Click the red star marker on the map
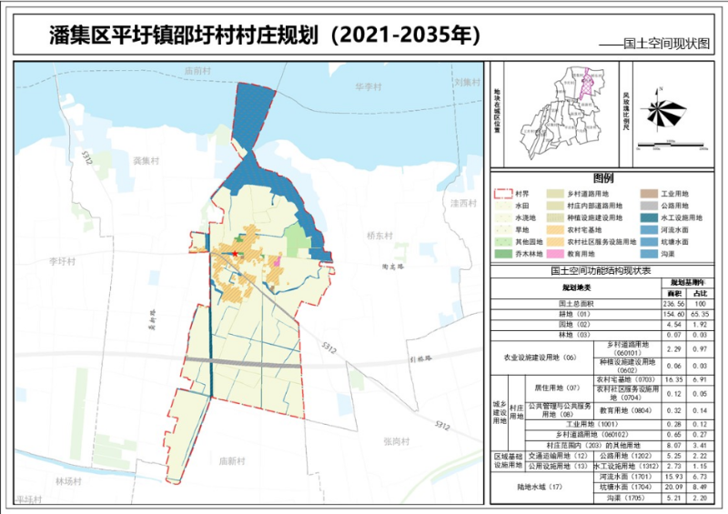The image size is (728, 514). (235, 254)
